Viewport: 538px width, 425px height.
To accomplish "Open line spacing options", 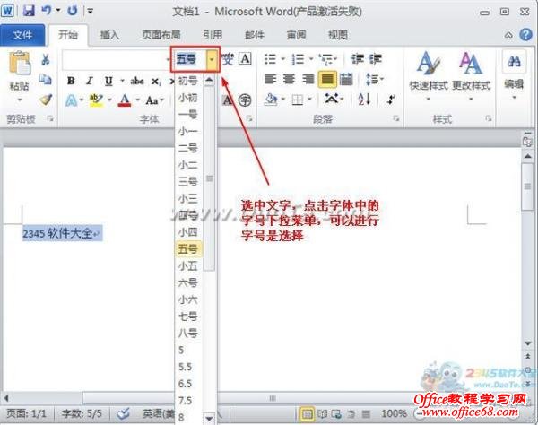I will tap(373, 80).
